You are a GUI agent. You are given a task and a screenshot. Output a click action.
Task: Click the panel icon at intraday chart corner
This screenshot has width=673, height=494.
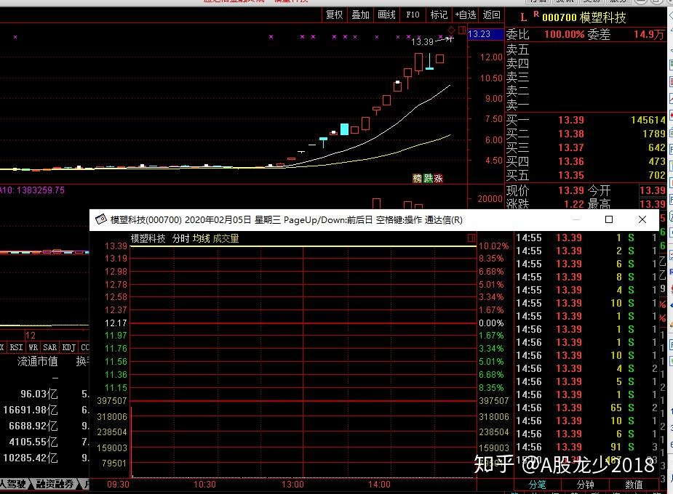tap(471, 238)
